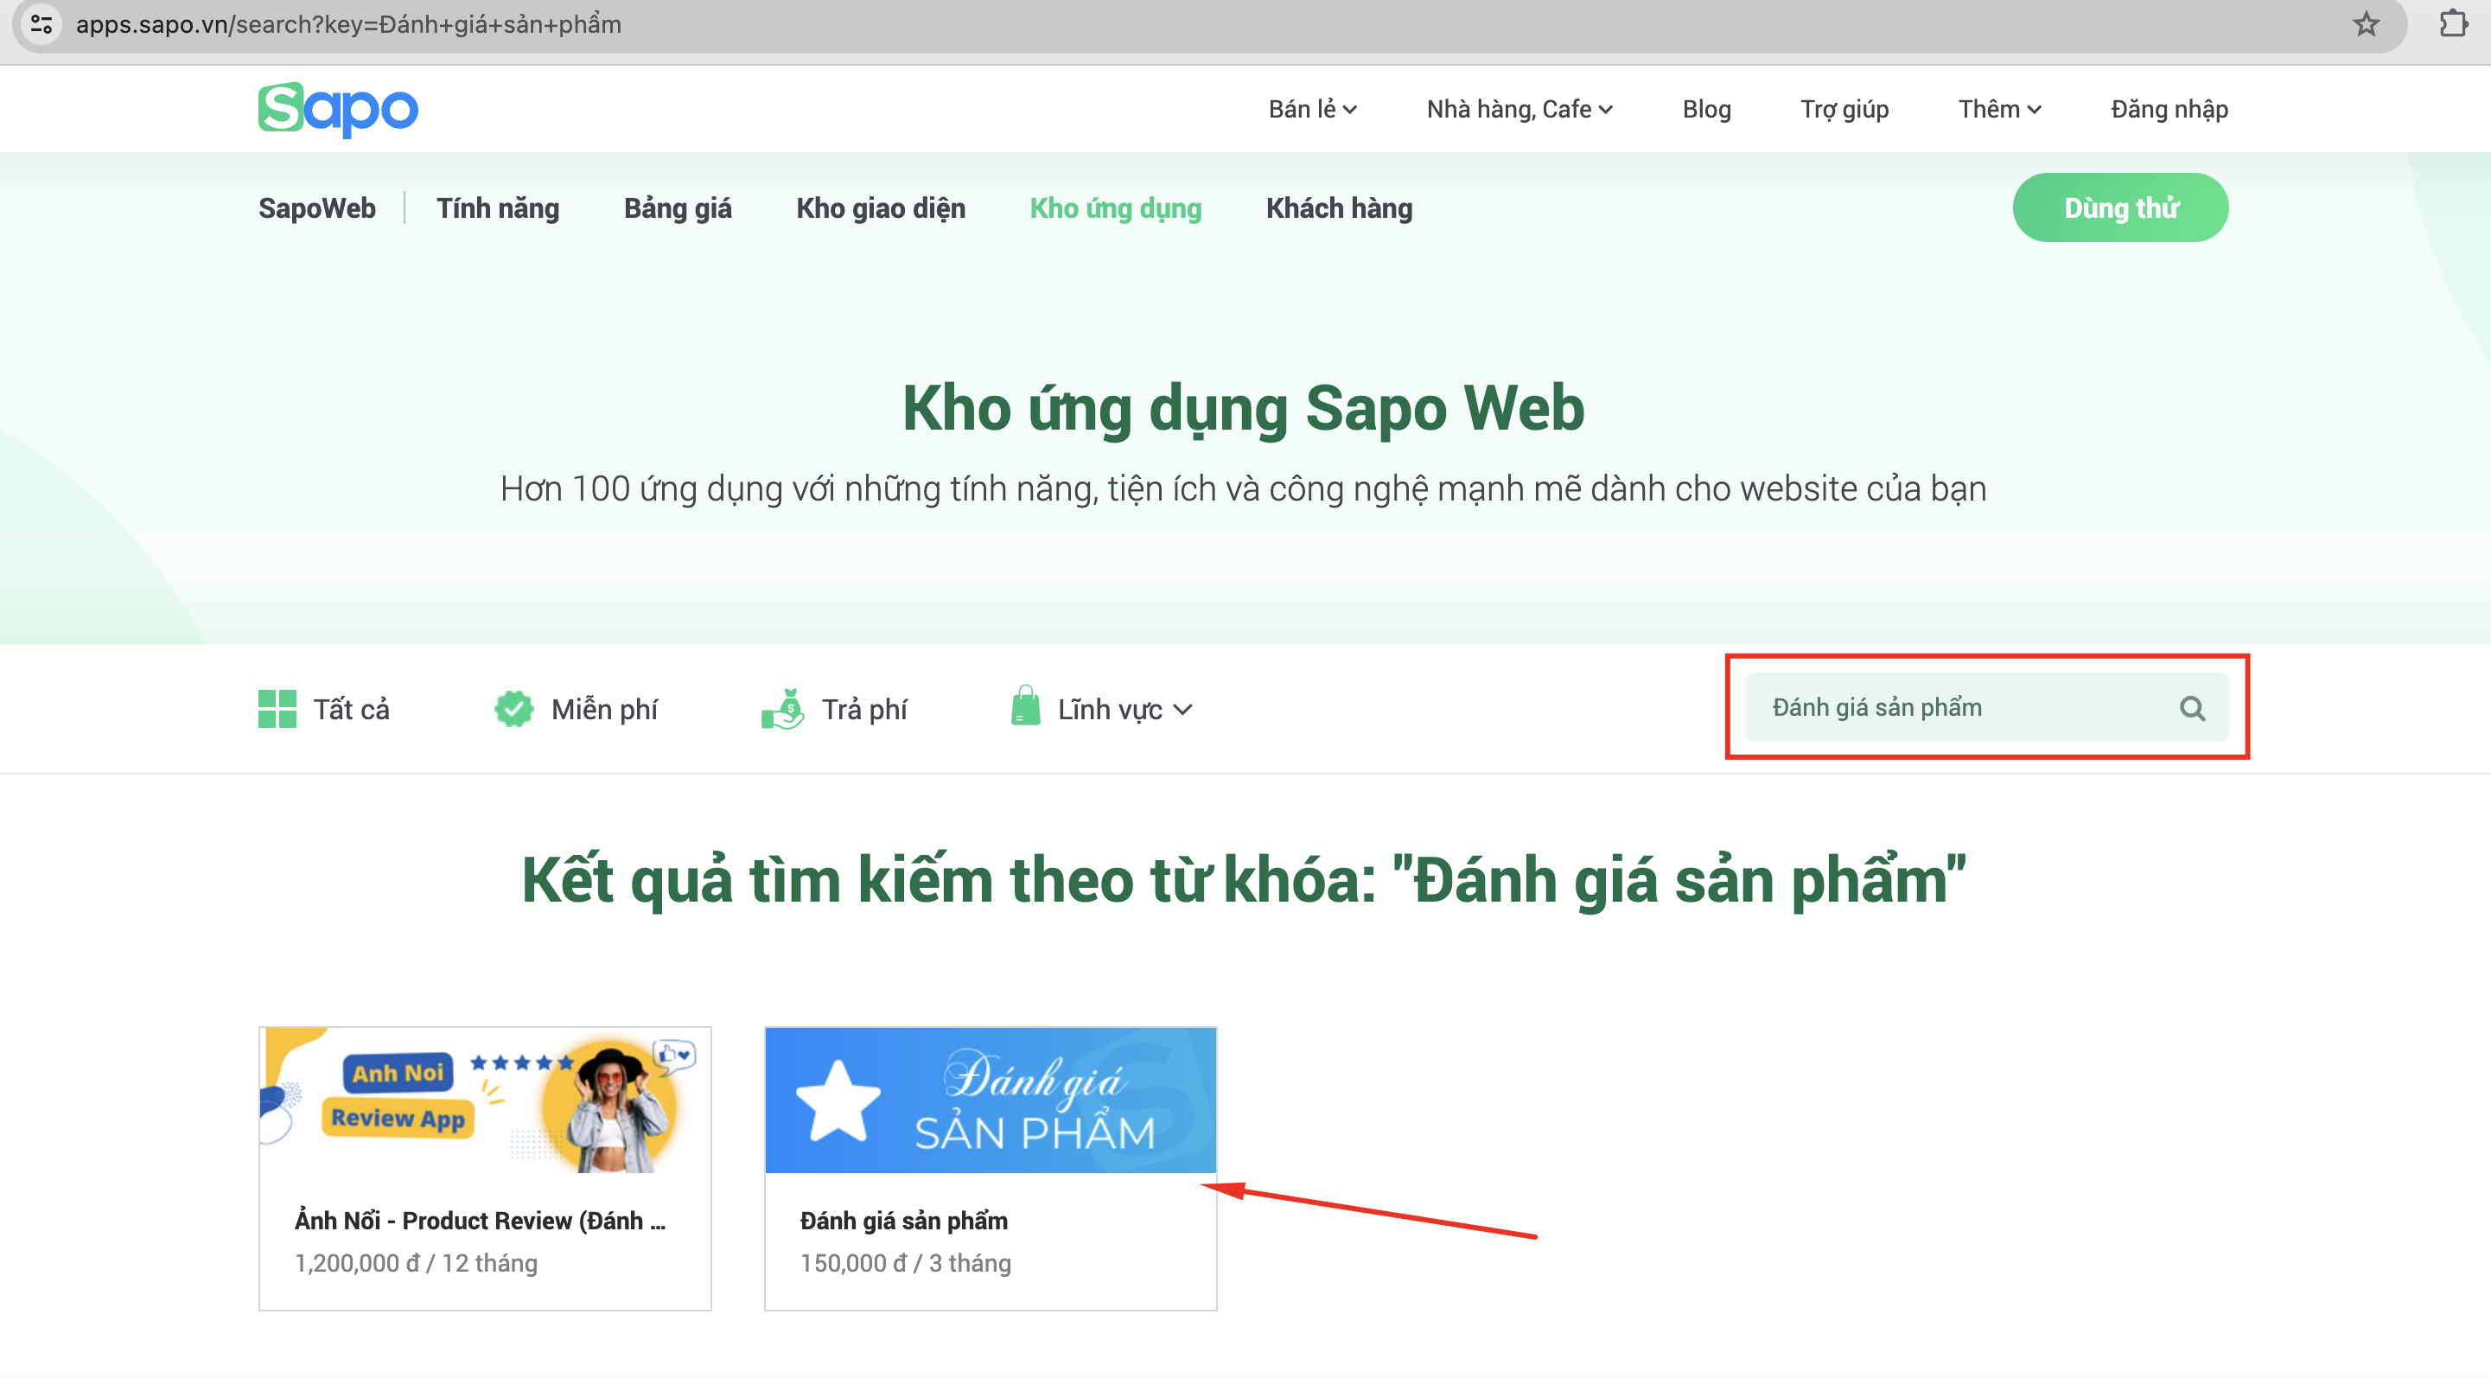Filter apps by Miễn phí

[604, 710]
